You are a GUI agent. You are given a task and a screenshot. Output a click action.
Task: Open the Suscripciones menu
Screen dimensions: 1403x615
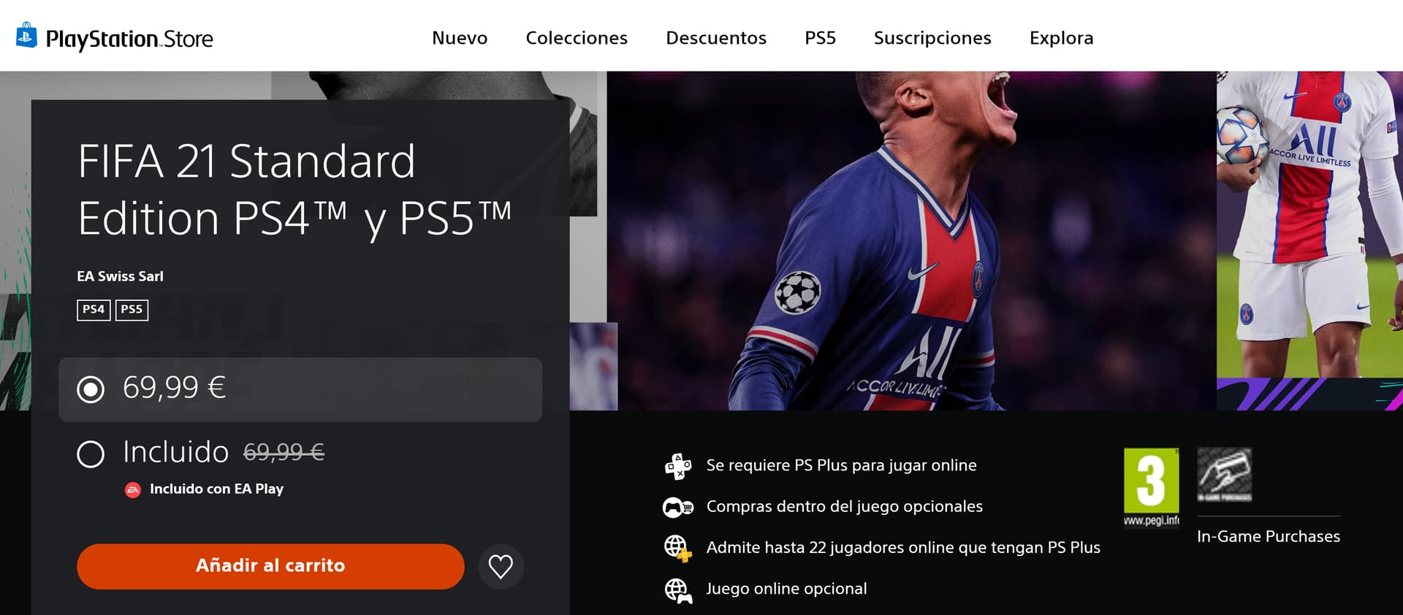click(x=932, y=38)
